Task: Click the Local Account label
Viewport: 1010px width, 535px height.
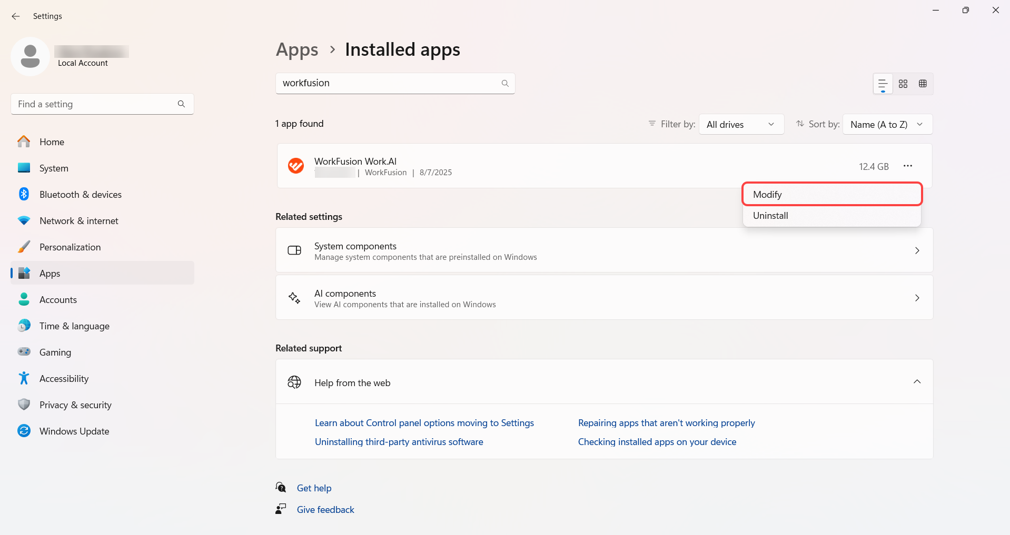Action: 83,63
